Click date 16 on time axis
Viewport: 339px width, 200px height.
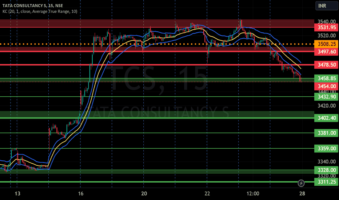pos(80,193)
